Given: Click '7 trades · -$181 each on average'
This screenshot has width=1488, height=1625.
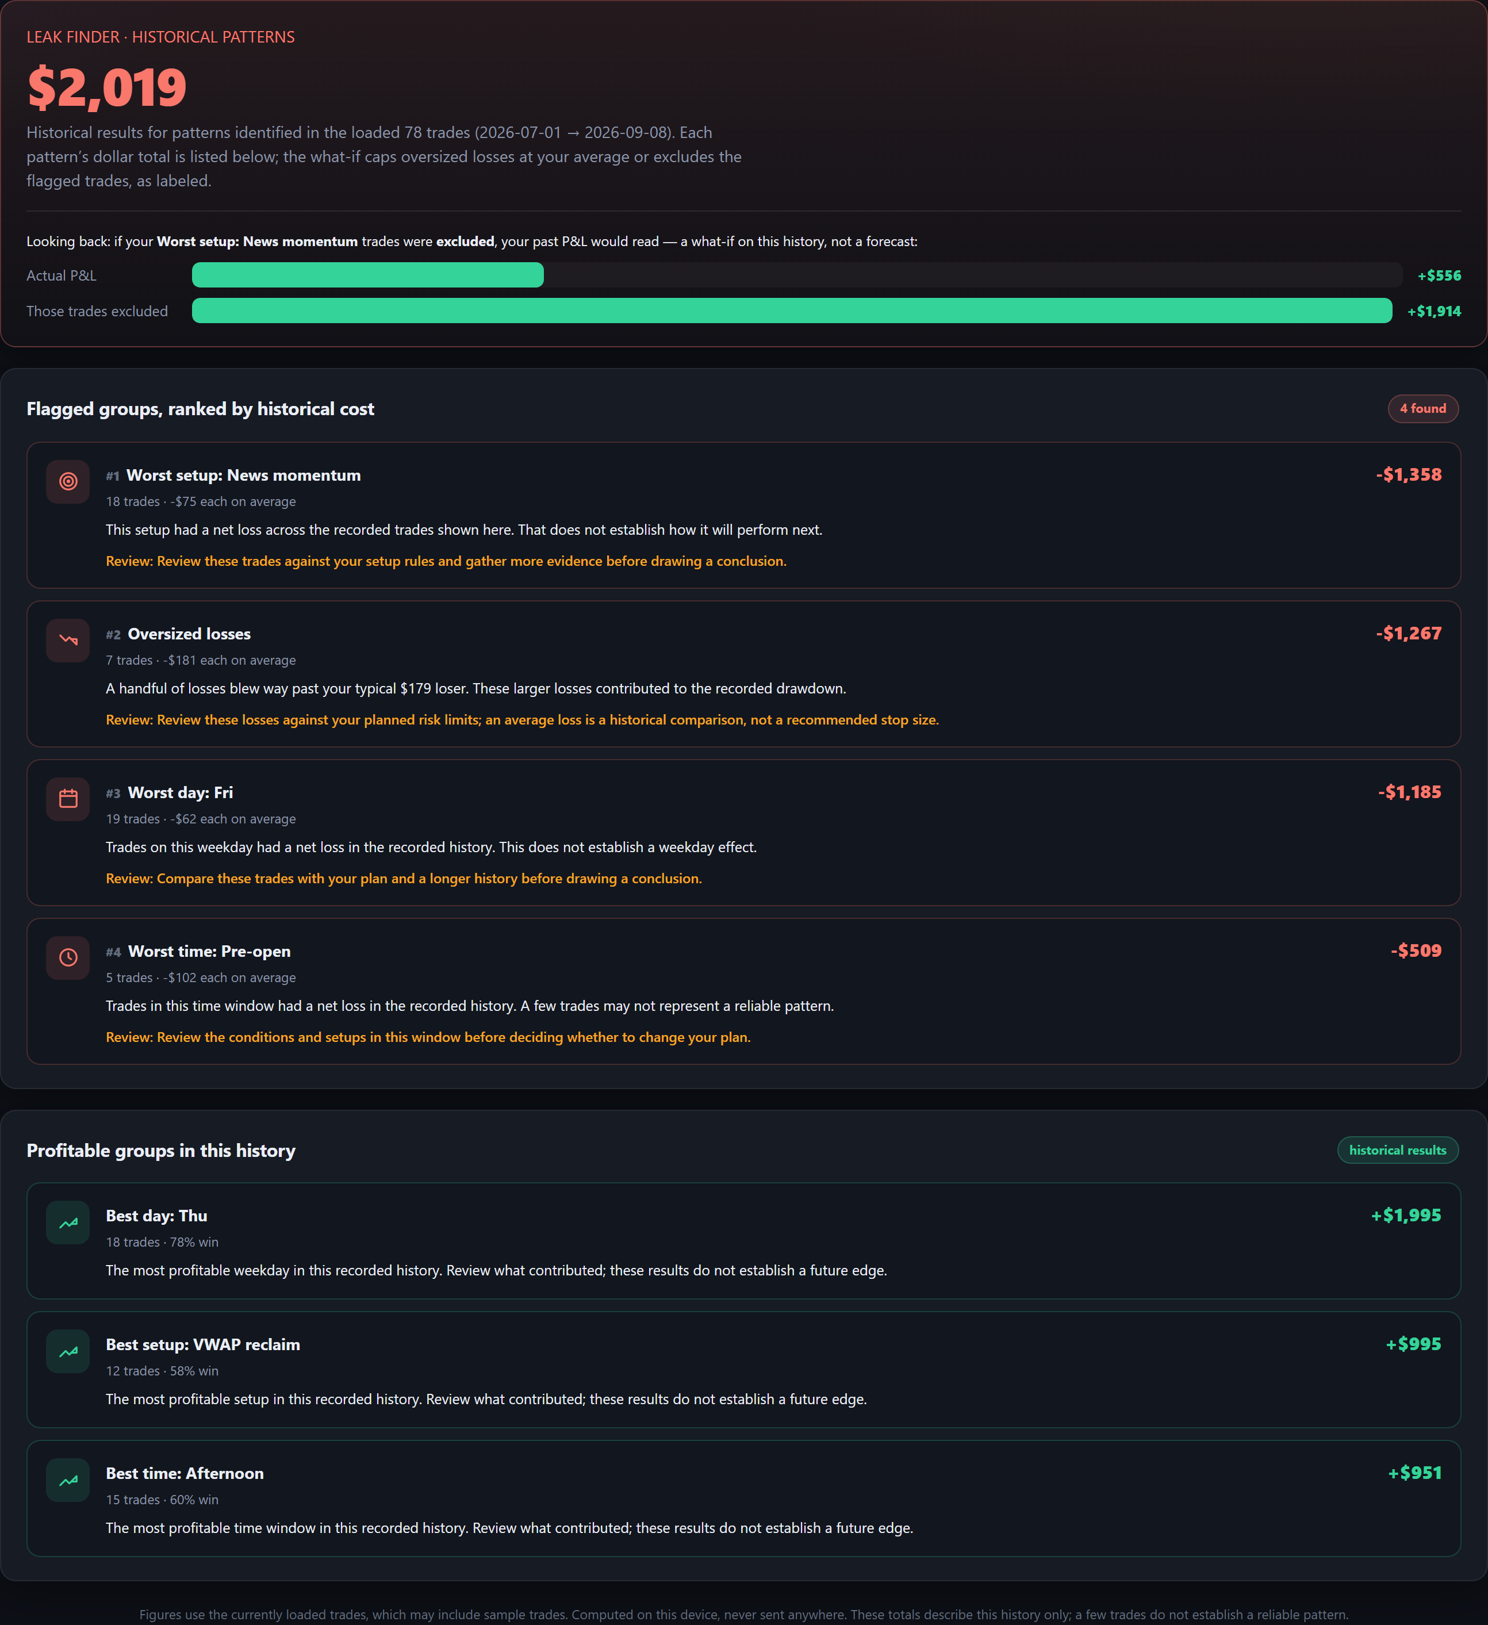Looking at the screenshot, I should point(201,660).
